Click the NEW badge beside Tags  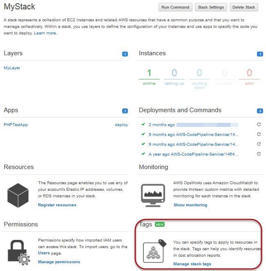pyautogui.click(x=160, y=224)
